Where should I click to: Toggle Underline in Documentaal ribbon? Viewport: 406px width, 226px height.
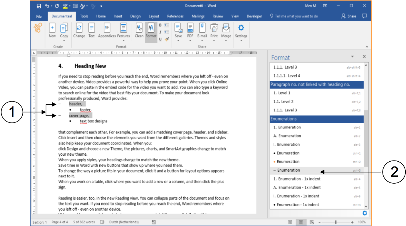pyautogui.click(x=160, y=39)
